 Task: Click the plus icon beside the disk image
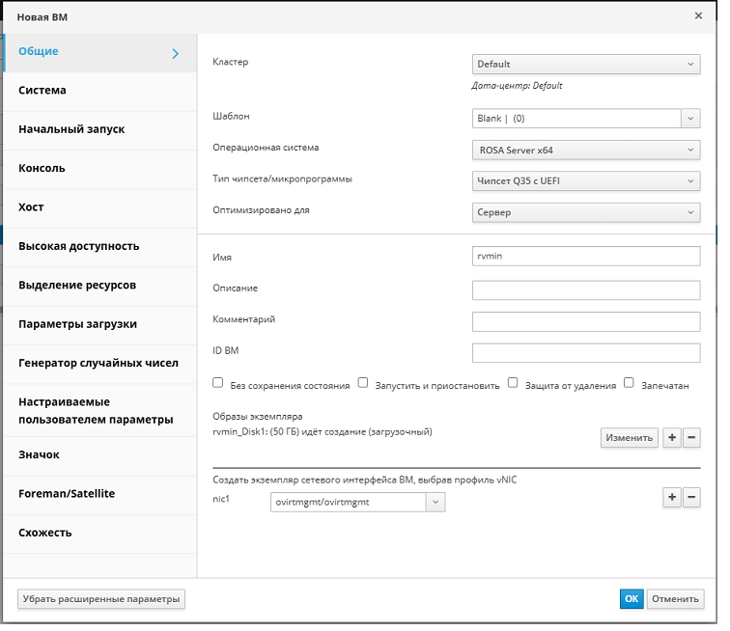pyautogui.click(x=672, y=438)
